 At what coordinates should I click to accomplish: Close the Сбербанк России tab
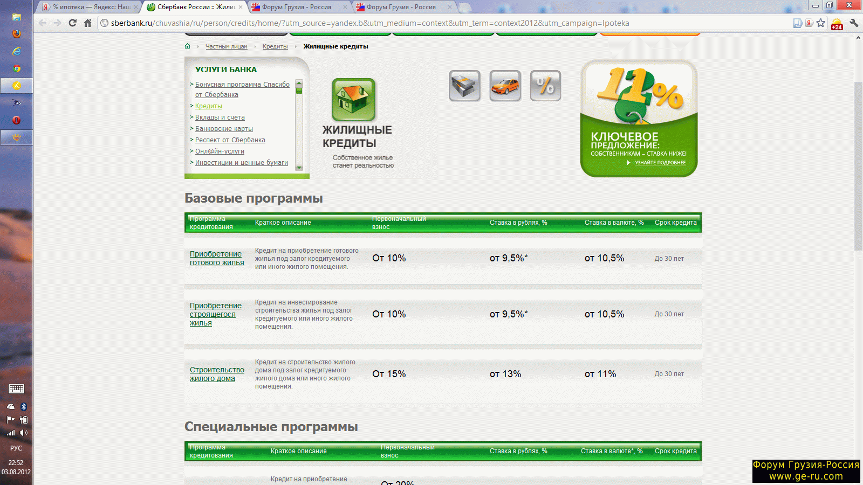pos(241,7)
